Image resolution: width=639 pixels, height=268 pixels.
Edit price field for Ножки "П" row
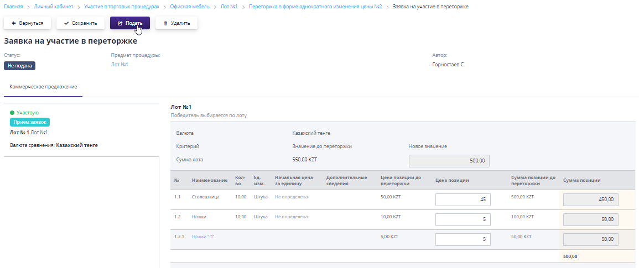coord(463,239)
